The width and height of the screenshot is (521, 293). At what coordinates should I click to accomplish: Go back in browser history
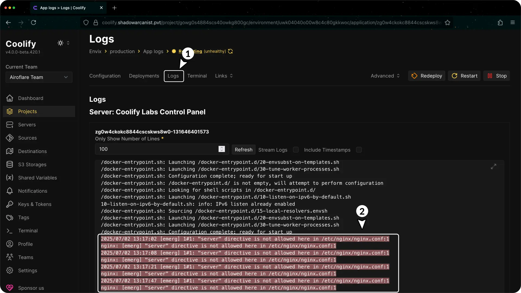tap(8, 23)
